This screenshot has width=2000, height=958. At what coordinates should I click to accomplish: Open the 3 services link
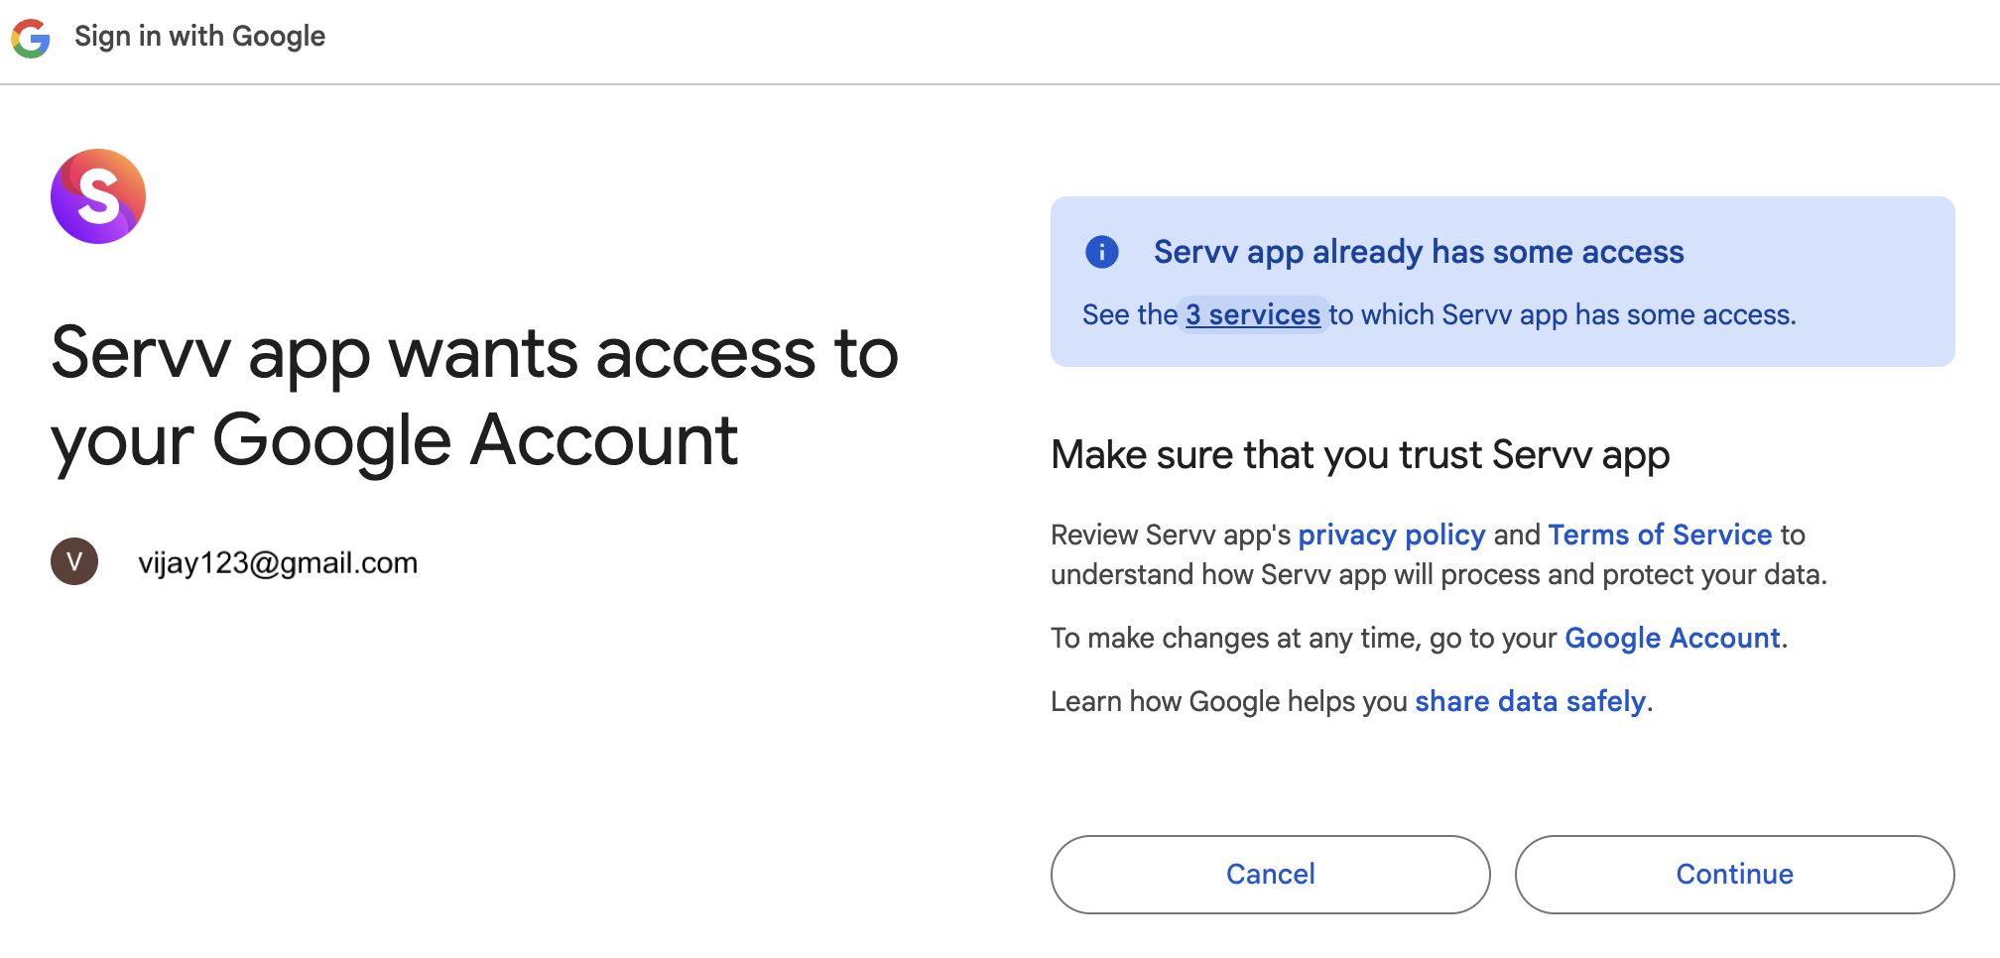1253,315
